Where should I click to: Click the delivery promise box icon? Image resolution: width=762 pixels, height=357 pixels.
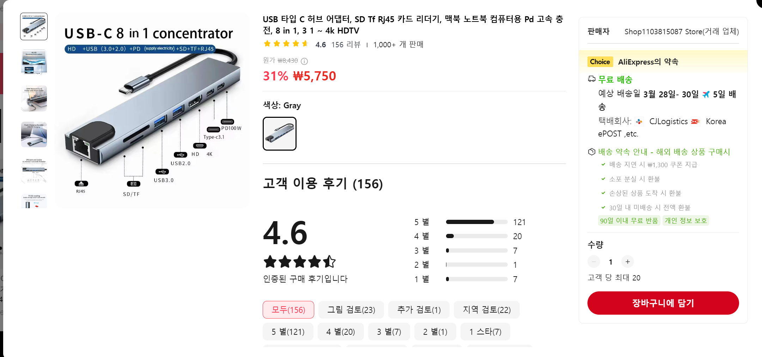(x=591, y=152)
